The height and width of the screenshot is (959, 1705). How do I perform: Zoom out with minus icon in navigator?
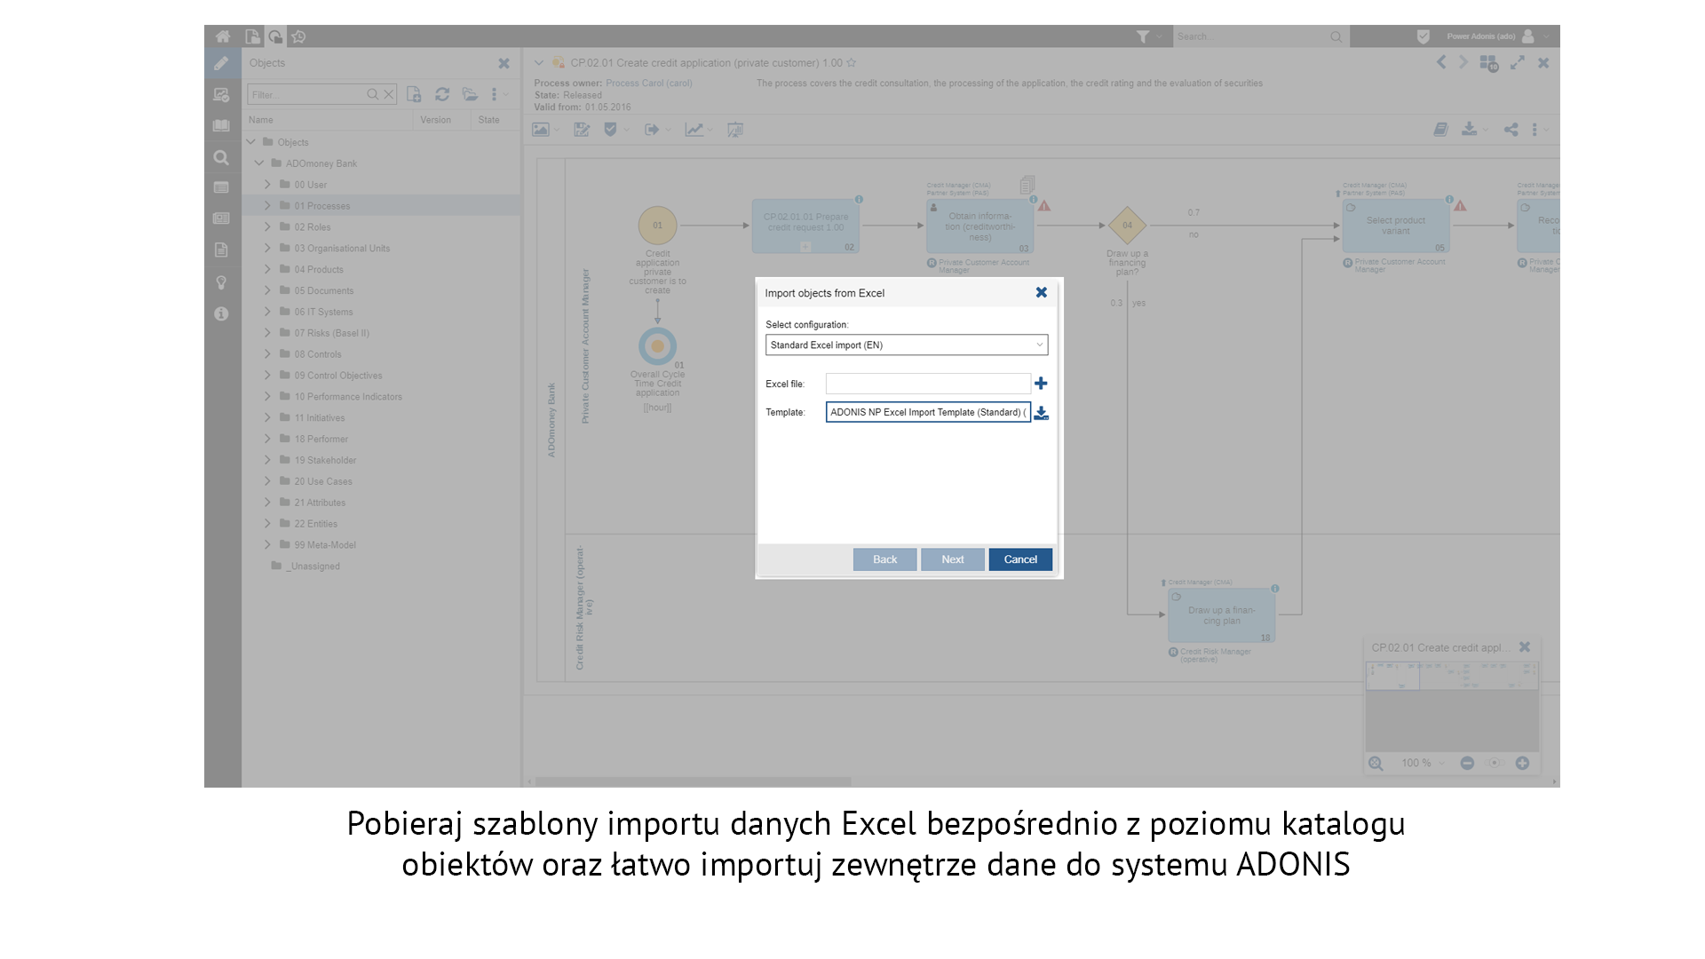pos(1467,764)
